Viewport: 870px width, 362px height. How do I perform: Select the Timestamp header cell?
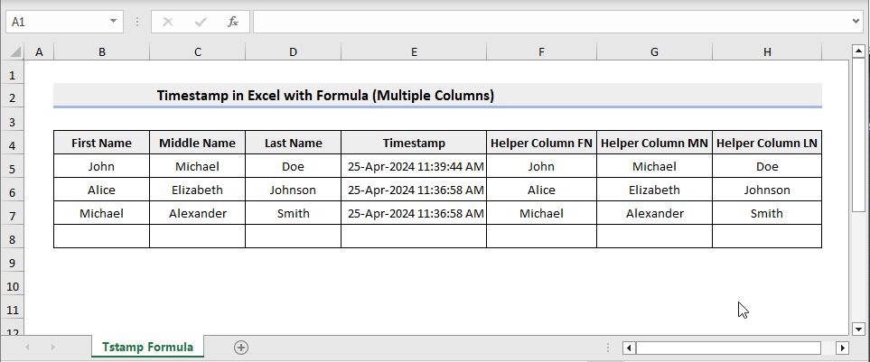413,143
